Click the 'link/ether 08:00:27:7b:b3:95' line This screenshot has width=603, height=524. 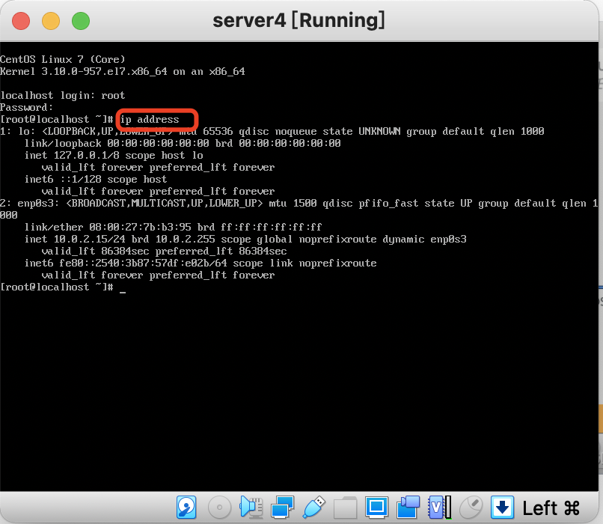pos(173,227)
